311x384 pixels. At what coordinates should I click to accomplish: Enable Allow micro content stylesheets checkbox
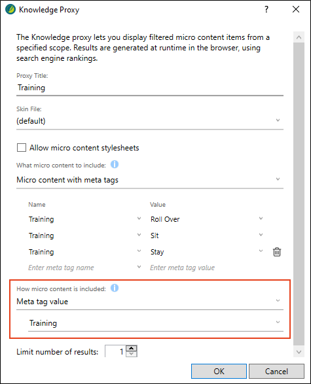22,148
